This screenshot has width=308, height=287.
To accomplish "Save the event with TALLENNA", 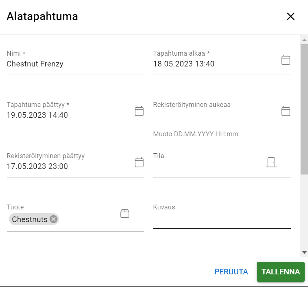I will click(x=281, y=271).
